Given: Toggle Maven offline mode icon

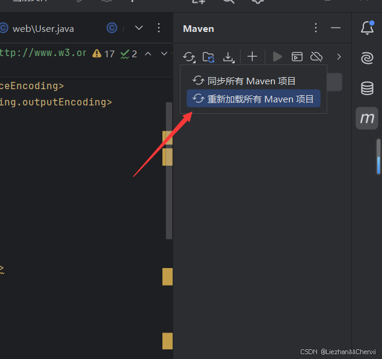Looking at the screenshot, I should pyautogui.click(x=316, y=57).
